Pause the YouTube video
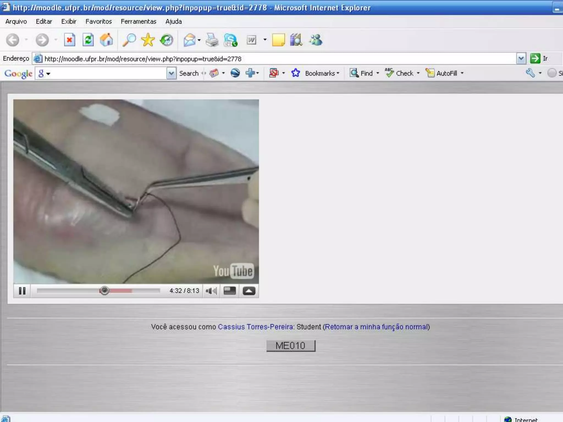This screenshot has height=422, width=563. (x=22, y=291)
